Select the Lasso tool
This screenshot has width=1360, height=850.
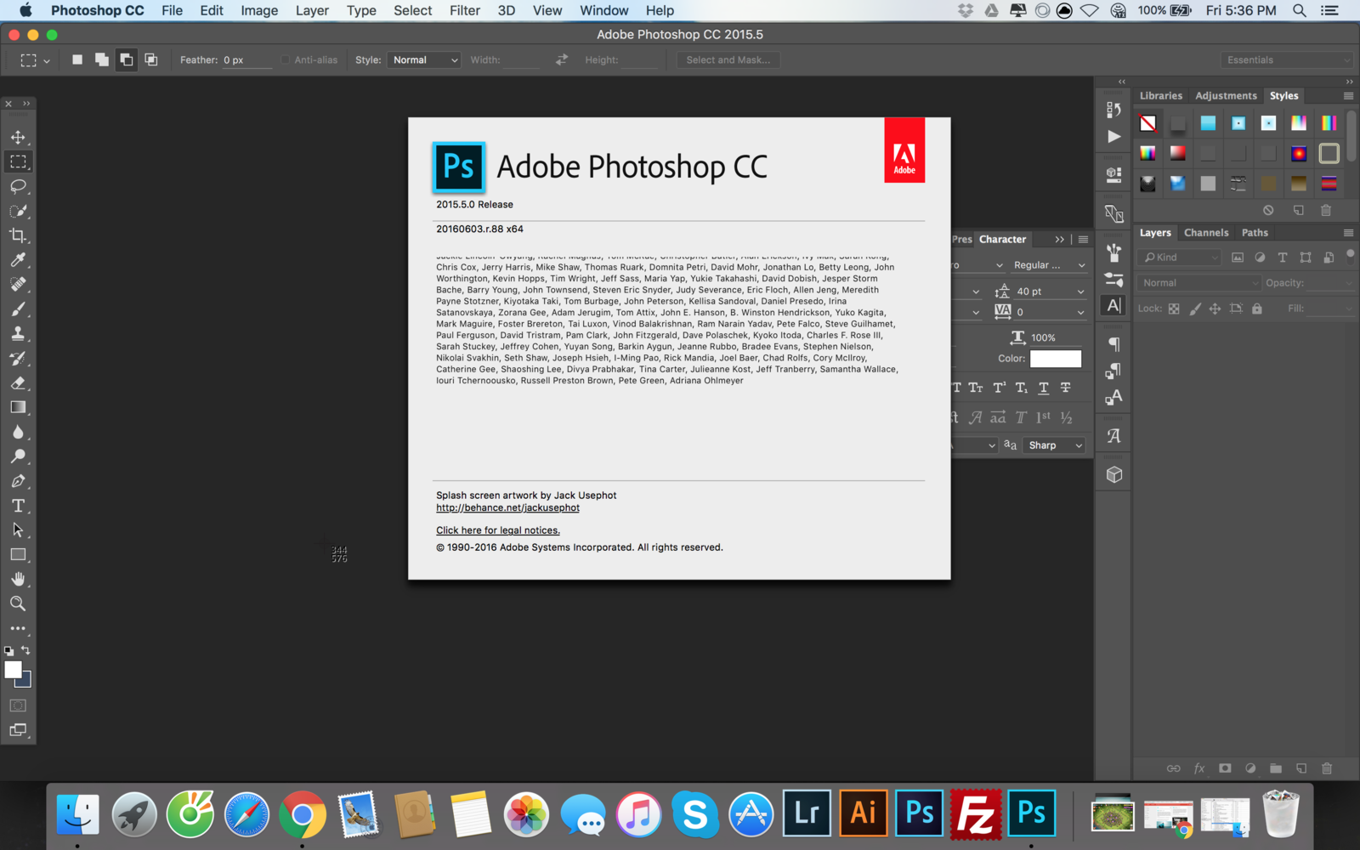coord(18,186)
